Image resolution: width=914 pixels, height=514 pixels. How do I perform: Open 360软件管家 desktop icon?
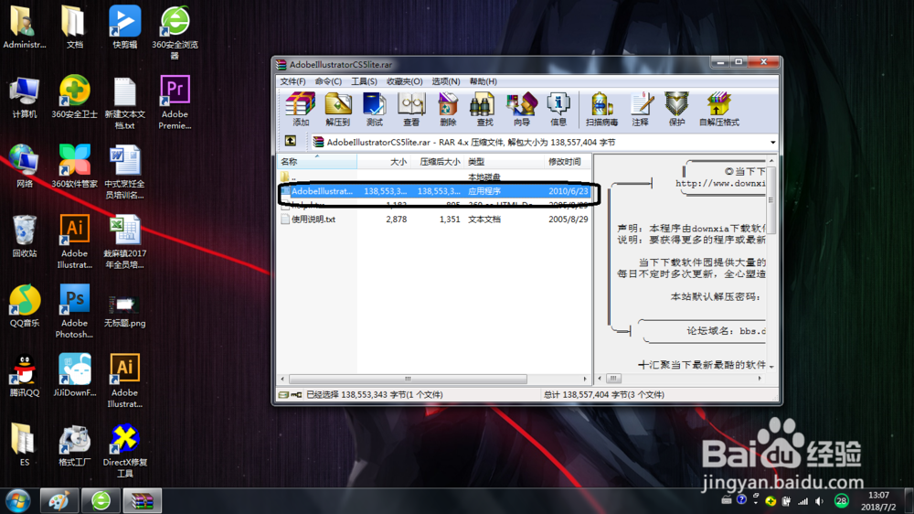tap(74, 166)
